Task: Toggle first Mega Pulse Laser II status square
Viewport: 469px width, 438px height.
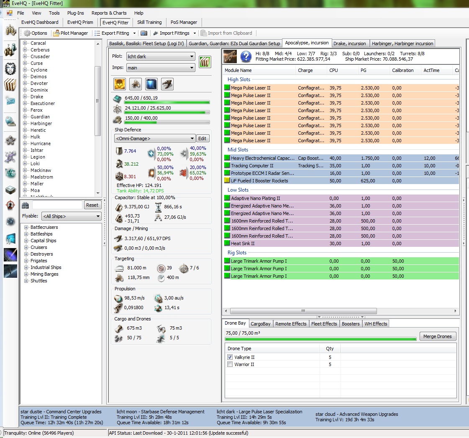Action: 227,88
